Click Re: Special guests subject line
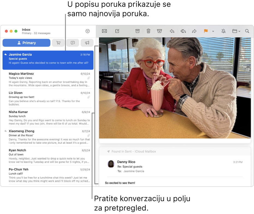The height and width of the screenshot is (214, 254). click(130, 167)
